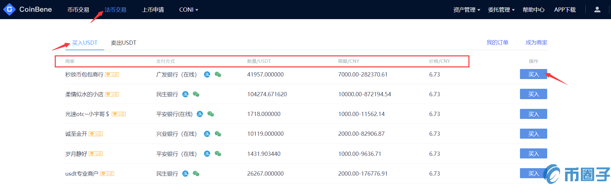Click 买入 button for 秒放币包包商行
This screenshot has height=185, width=611.
[533, 74]
